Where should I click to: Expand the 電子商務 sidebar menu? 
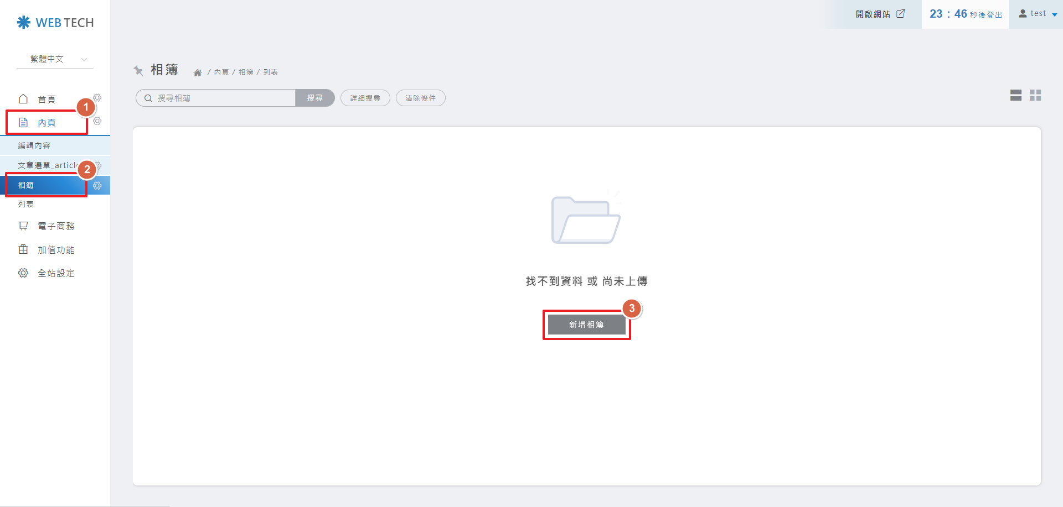(55, 226)
